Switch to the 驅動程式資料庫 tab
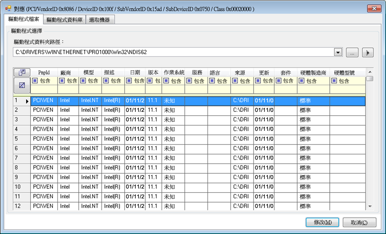The height and width of the screenshot is (234, 386). click(x=65, y=20)
